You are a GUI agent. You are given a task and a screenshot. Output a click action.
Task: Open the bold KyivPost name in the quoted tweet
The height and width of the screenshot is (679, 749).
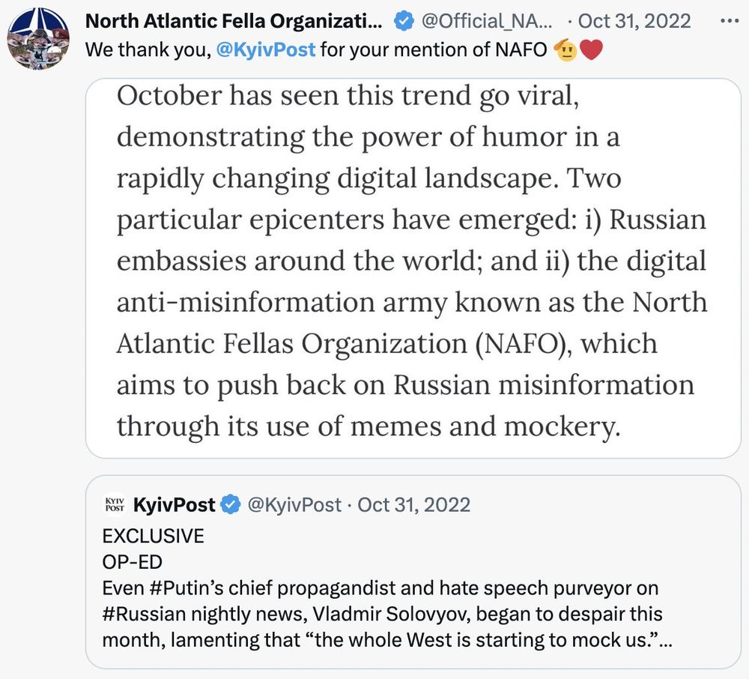coord(174,504)
